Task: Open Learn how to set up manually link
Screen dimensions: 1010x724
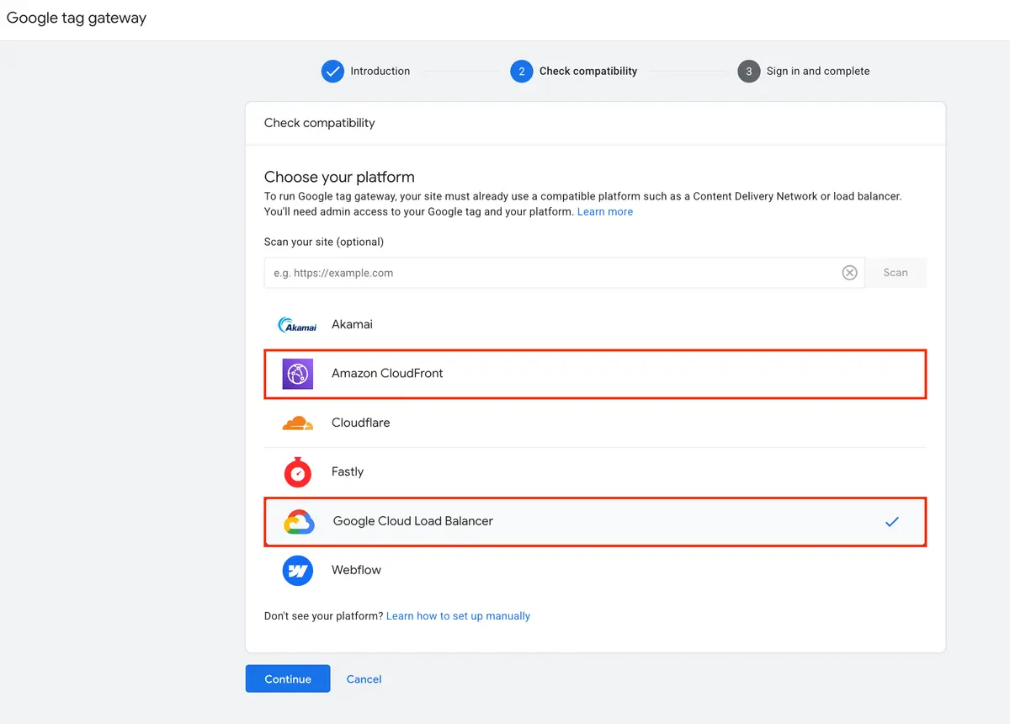Action: click(458, 616)
